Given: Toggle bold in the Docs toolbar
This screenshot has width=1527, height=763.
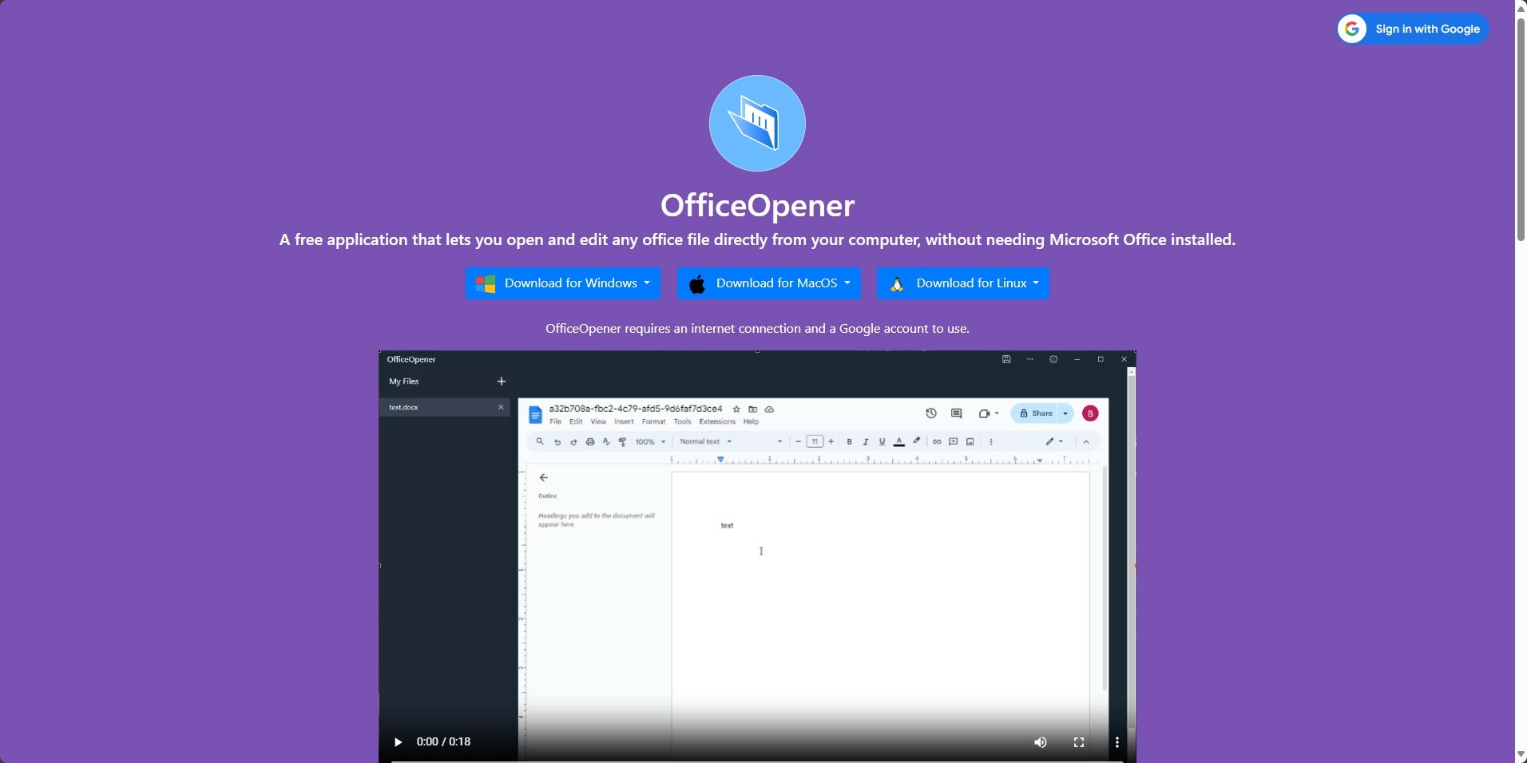Looking at the screenshot, I should (849, 441).
